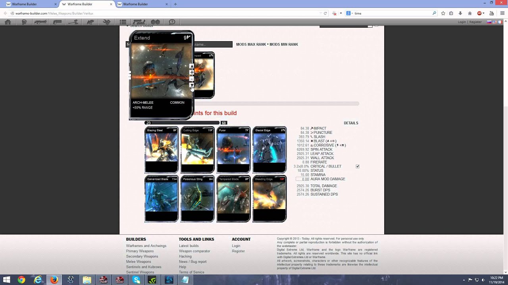Click the browser home button

coord(470,13)
